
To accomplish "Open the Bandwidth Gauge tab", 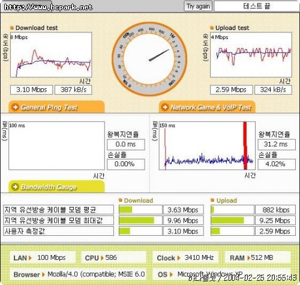I will click(x=56, y=187).
